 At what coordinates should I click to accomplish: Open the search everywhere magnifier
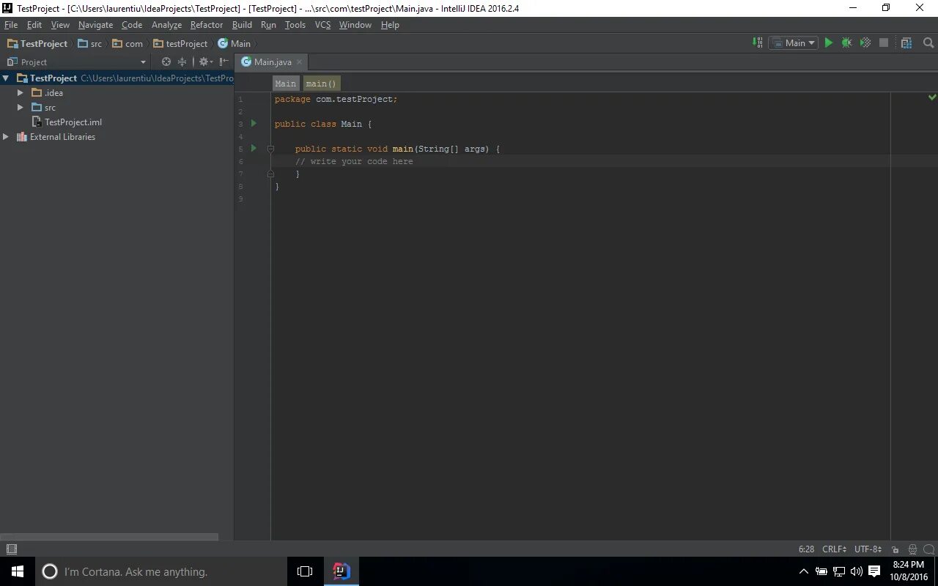(x=928, y=43)
